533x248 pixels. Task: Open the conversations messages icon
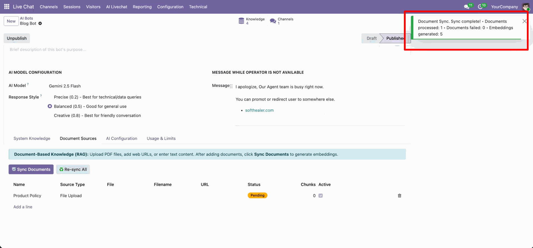tap(466, 7)
